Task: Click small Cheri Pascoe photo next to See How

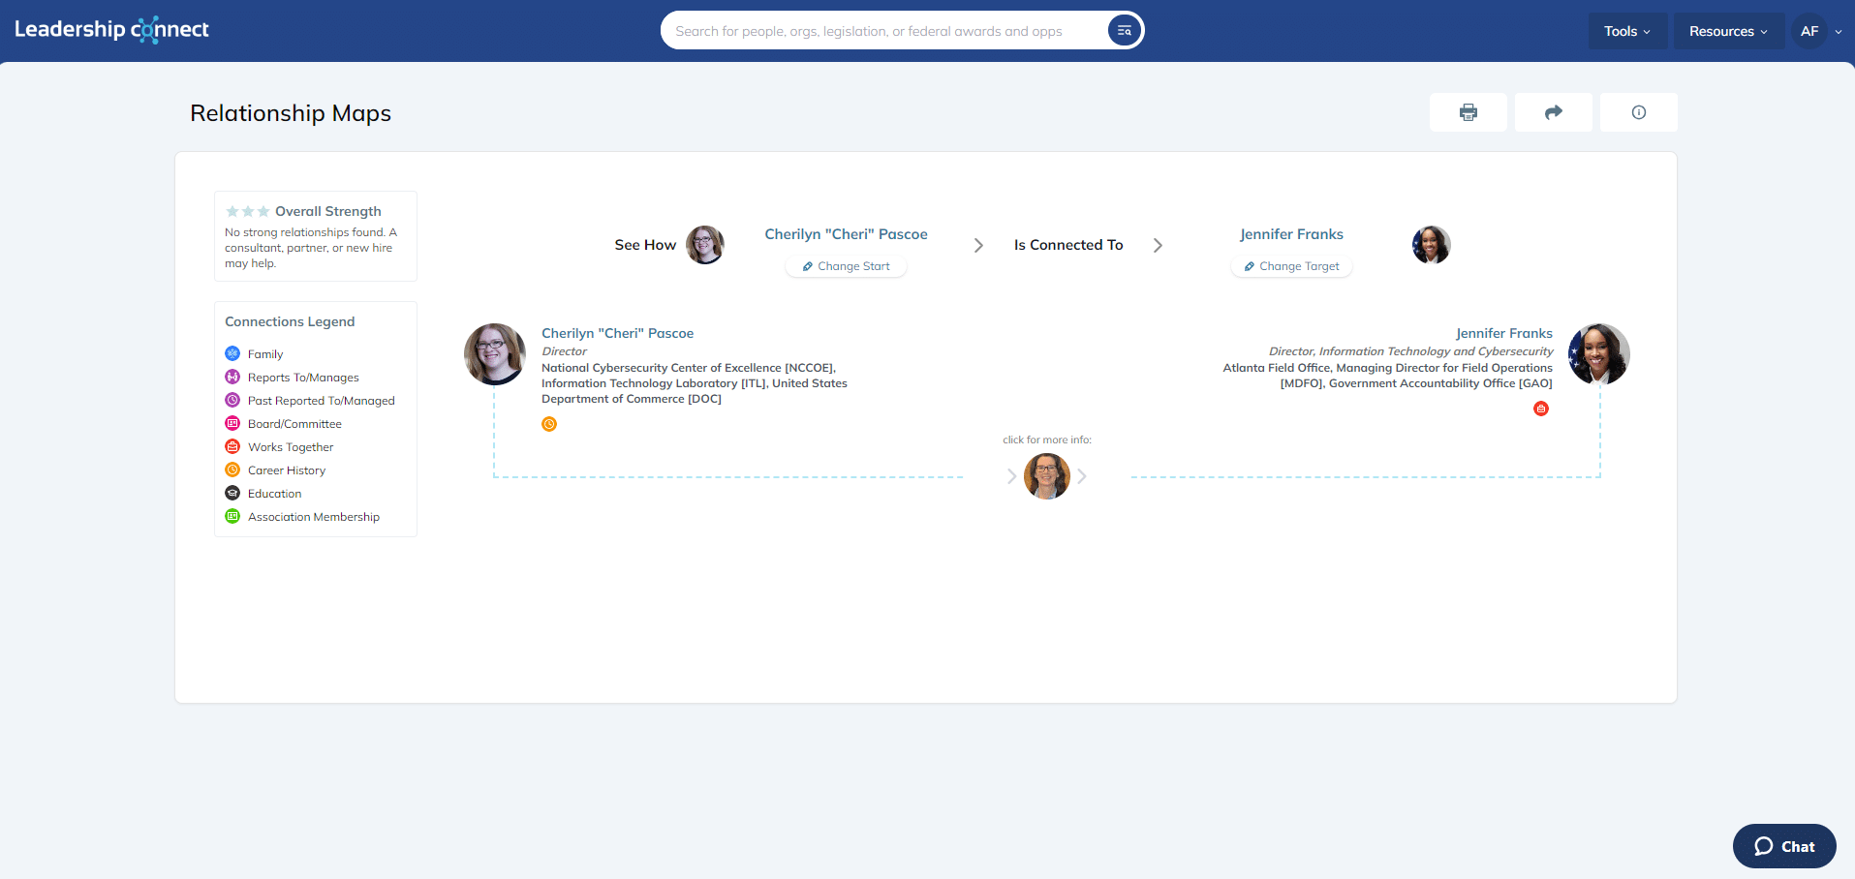Action: coord(705,245)
